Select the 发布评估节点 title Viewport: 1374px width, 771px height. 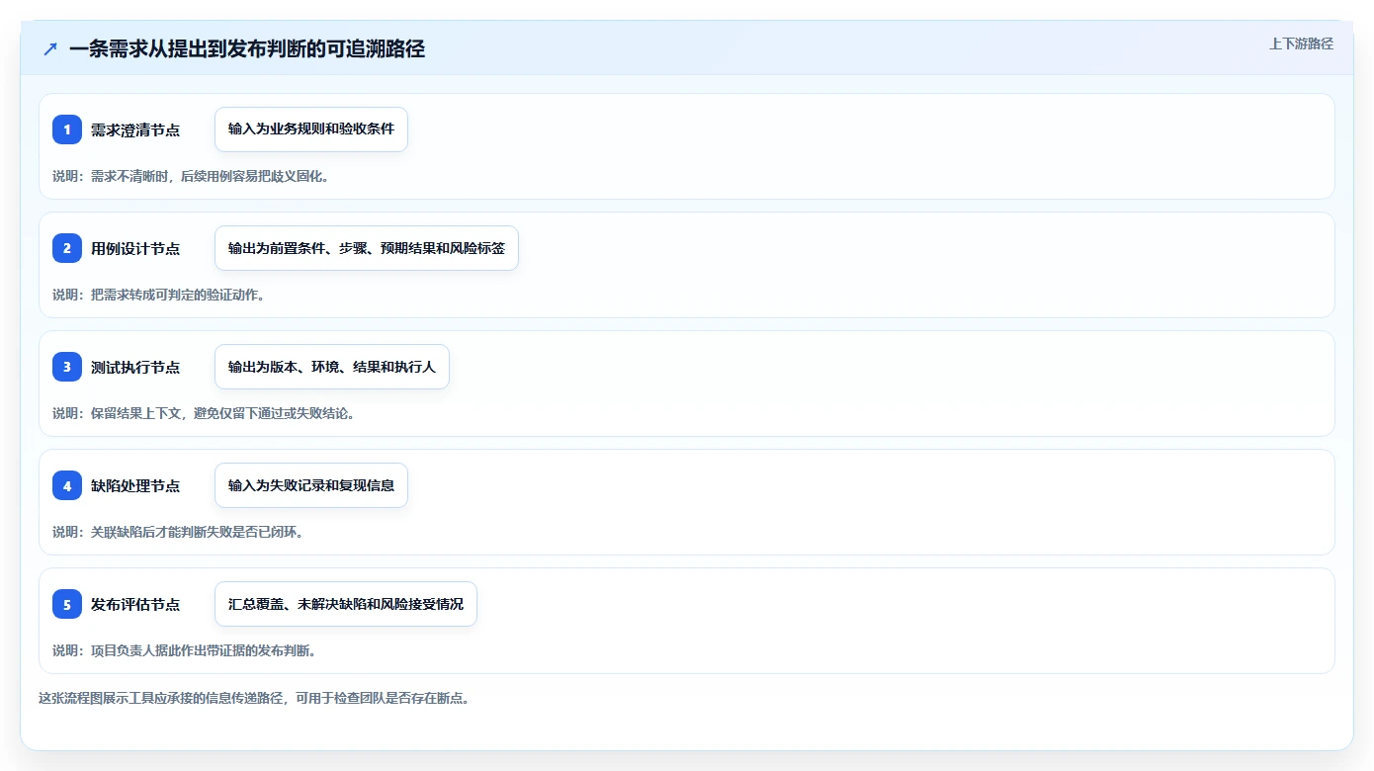(x=135, y=604)
